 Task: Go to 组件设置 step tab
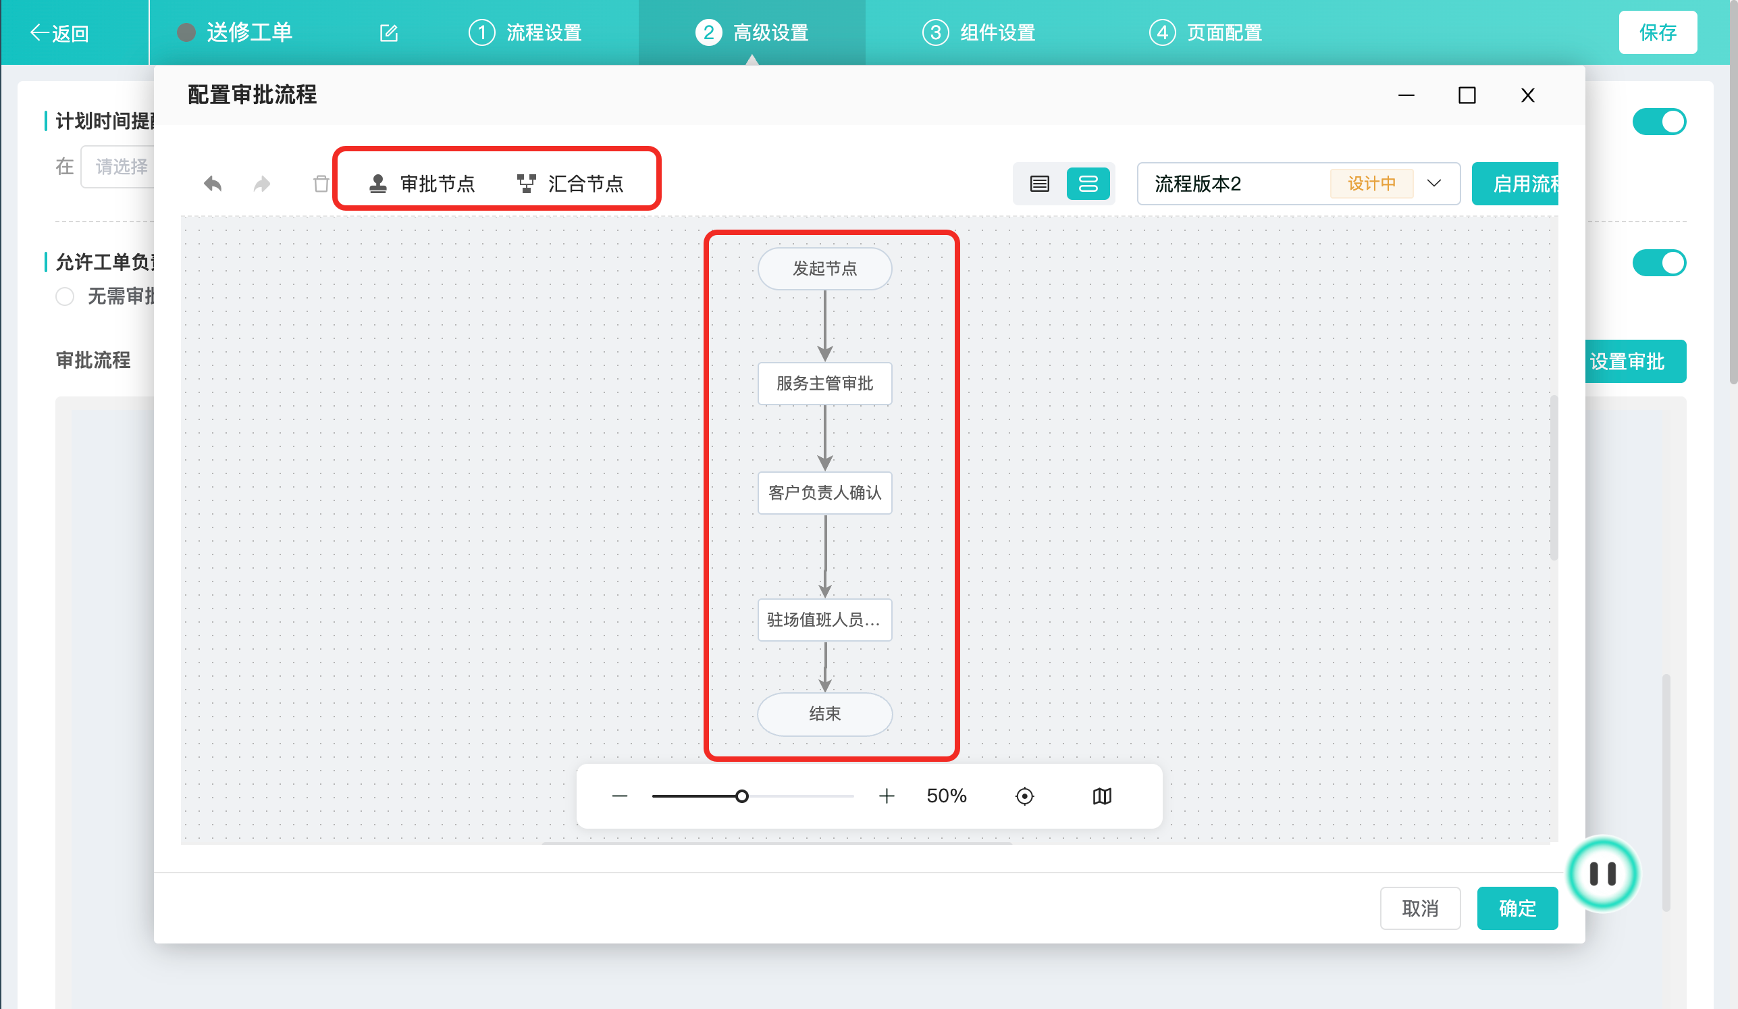coord(979,32)
